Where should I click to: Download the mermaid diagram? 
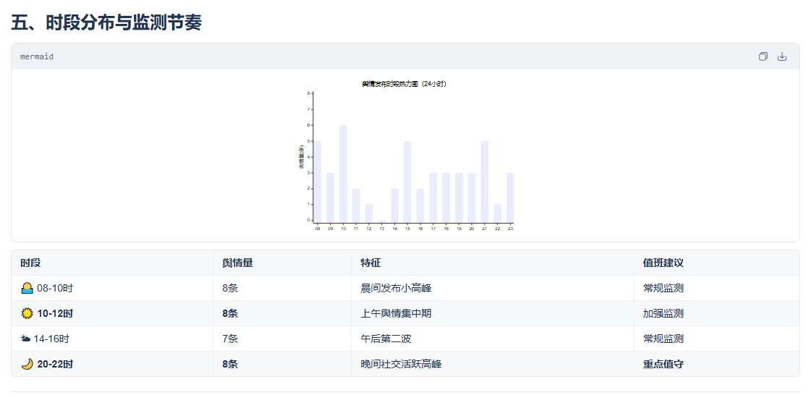782,56
